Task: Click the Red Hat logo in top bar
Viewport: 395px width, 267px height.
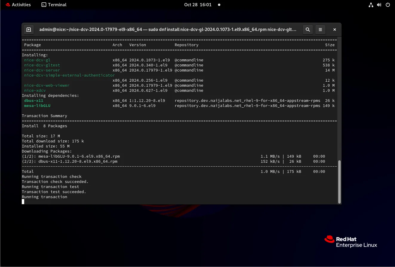Action: click(8, 5)
